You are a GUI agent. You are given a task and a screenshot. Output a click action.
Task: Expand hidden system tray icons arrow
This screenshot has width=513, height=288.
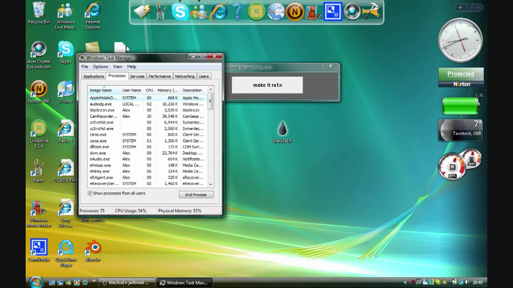[x=405, y=282]
